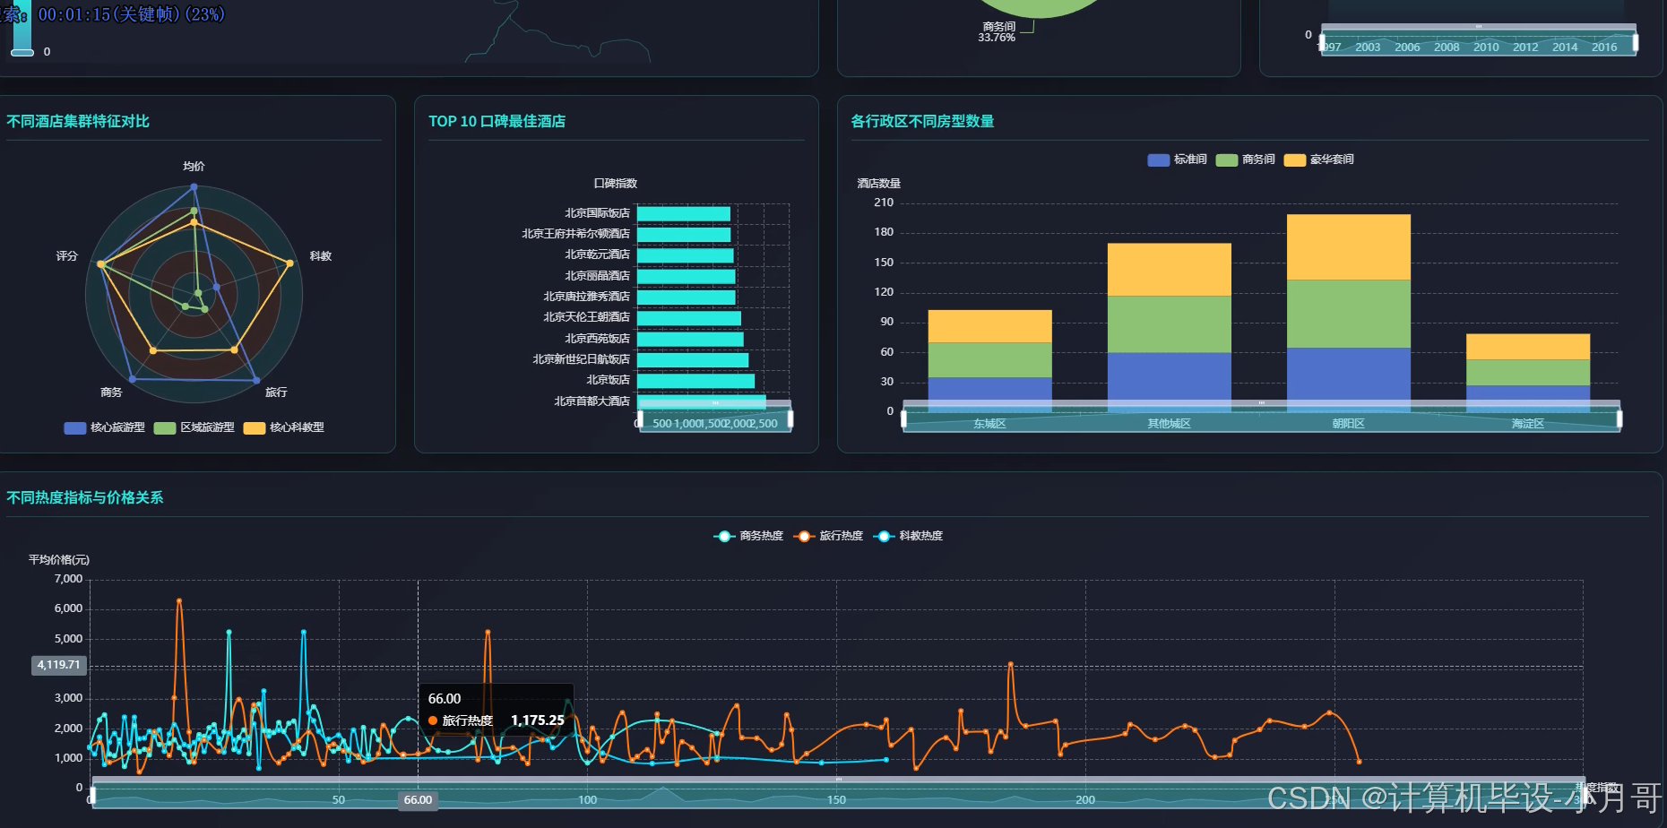Screen dimensions: 1667x828
Task: Click the 北京天伦王朝酒店 bar
Action: 689,318
